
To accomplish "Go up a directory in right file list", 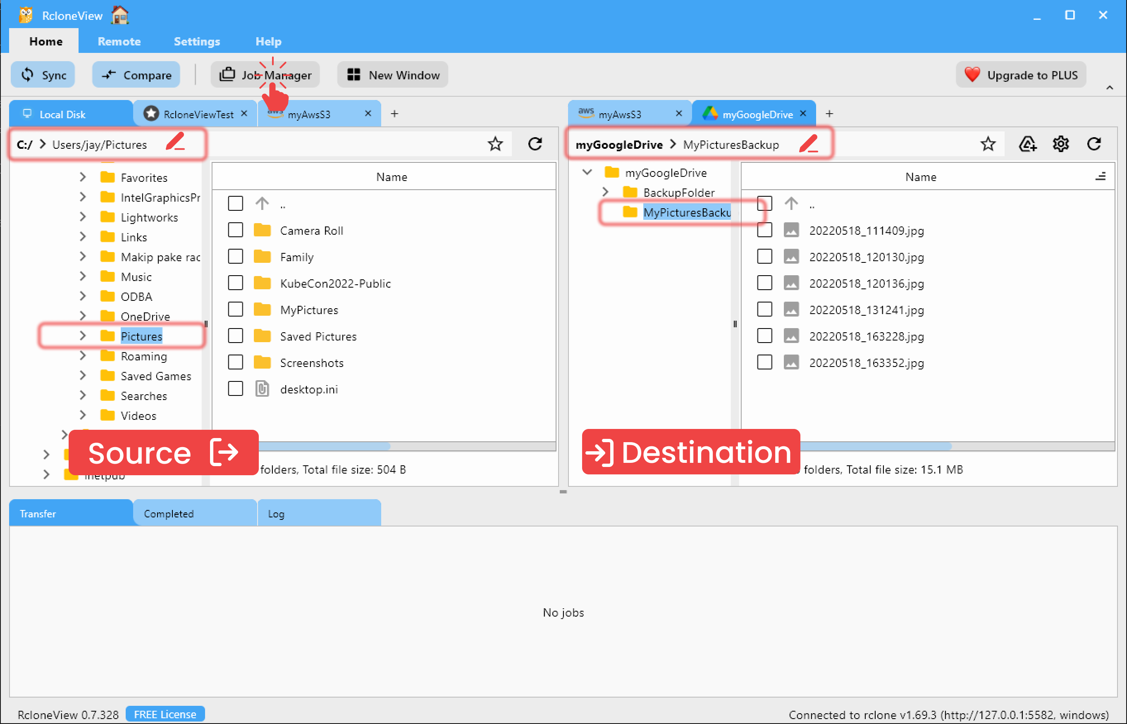I will click(791, 204).
